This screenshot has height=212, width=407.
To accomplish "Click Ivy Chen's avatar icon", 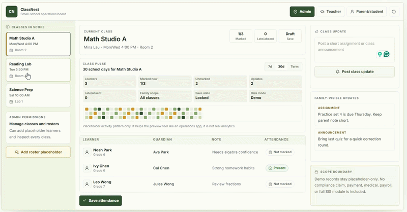I will (87, 168).
